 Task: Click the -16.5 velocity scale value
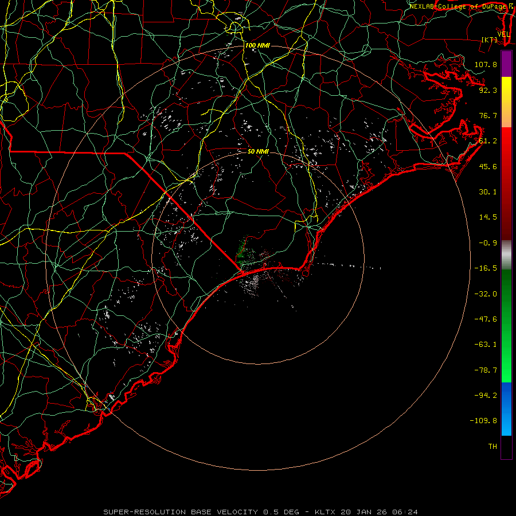coord(486,268)
